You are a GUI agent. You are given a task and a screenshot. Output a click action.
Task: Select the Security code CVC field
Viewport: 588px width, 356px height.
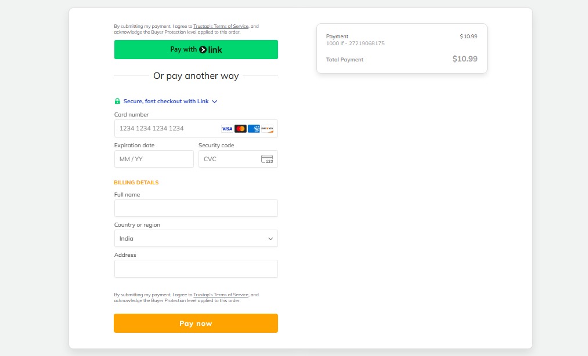(x=228, y=159)
